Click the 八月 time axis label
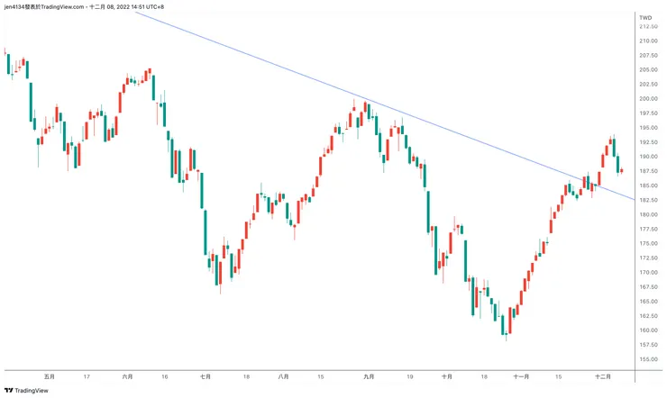The image size is (667, 398). [283, 376]
